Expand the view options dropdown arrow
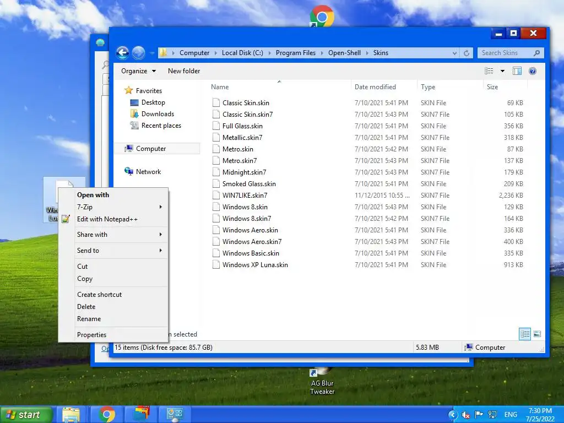The width and height of the screenshot is (564, 423). pos(502,71)
